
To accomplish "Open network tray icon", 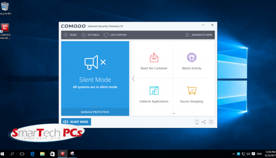I will click(x=244, y=154).
